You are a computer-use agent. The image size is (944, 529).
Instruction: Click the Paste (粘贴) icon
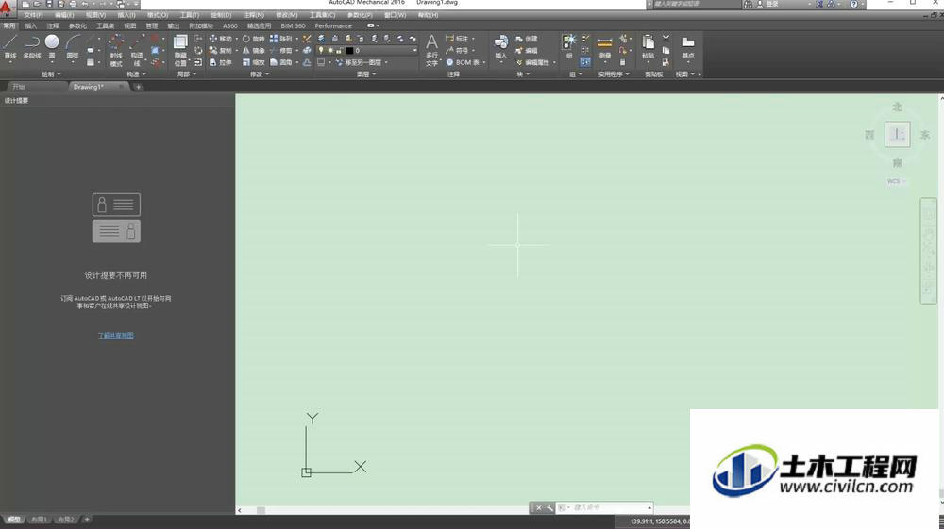tap(648, 47)
